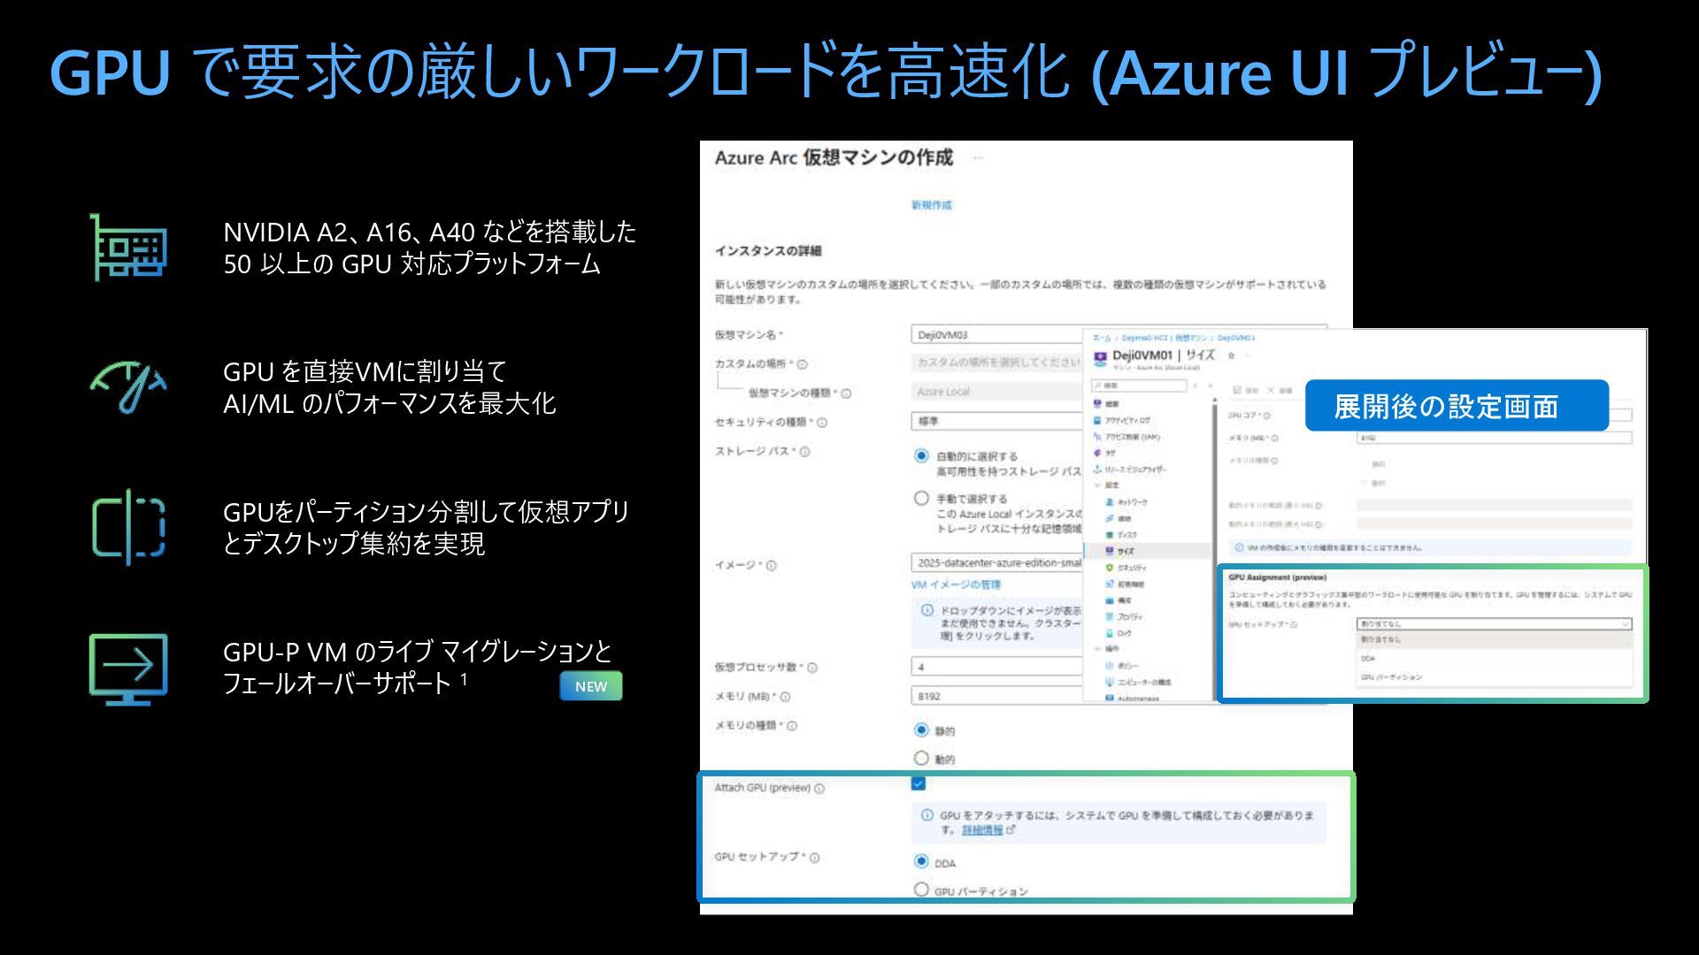Image resolution: width=1699 pixels, height=955 pixels.
Task: Click 新規作成 link below page title
Action: (x=932, y=205)
